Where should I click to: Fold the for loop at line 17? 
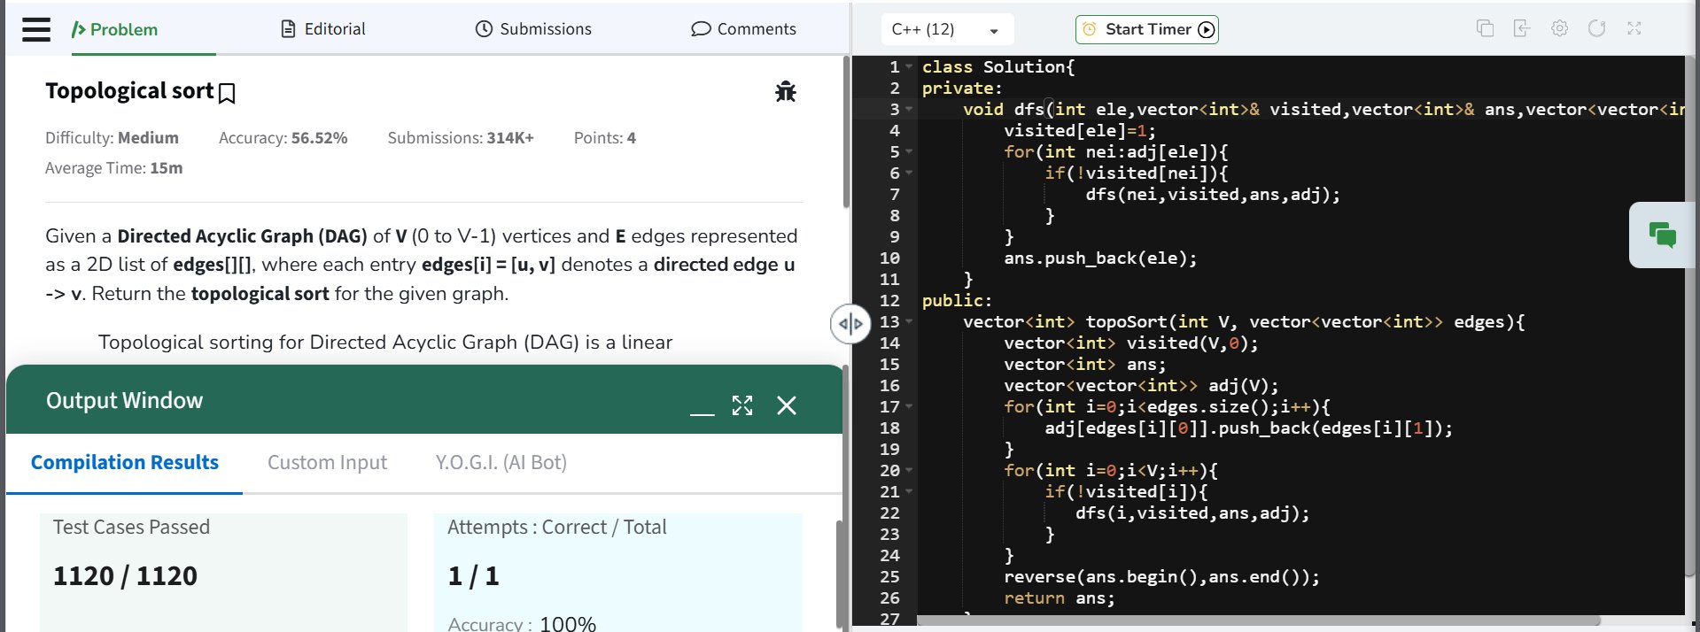pyautogui.click(x=909, y=407)
